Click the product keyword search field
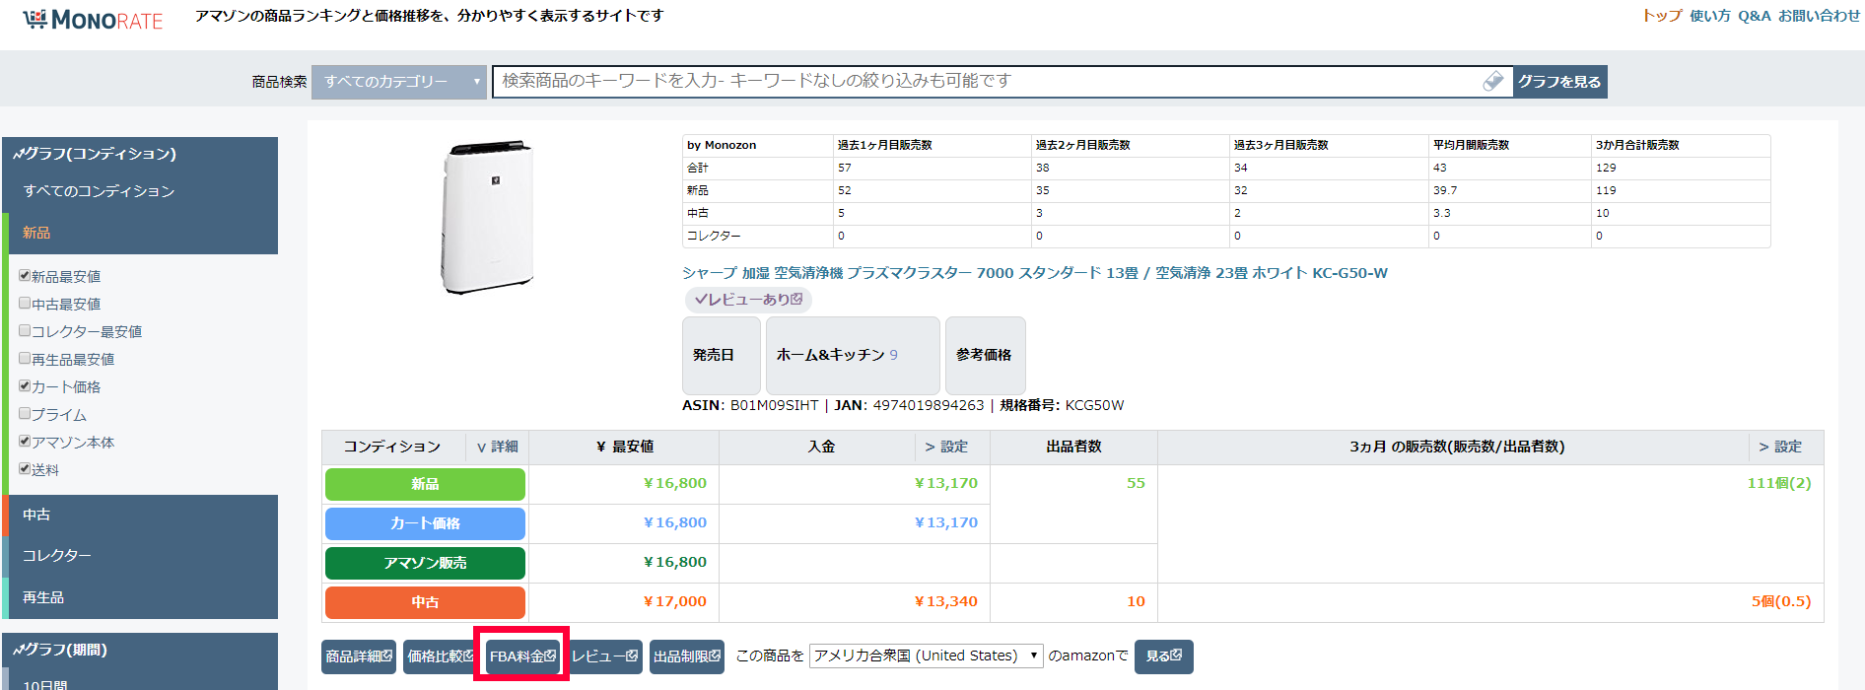Viewport: 1865px width, 690px height. (x=986, y=82)
